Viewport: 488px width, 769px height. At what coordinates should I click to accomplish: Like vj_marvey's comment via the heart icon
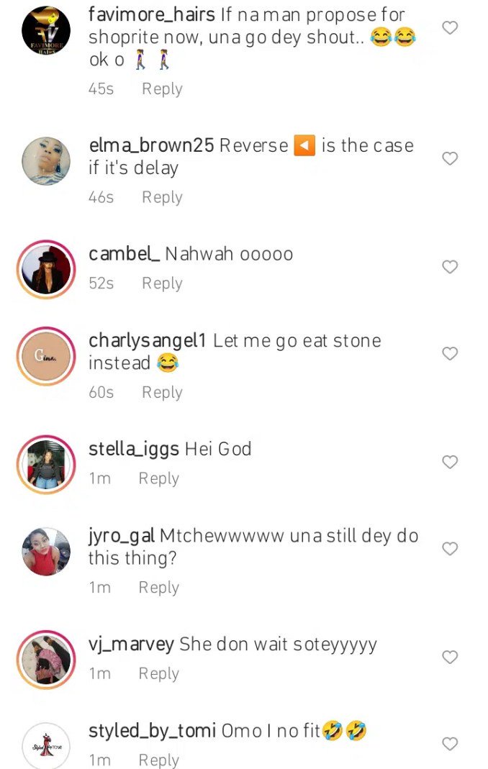coord(450,657)
